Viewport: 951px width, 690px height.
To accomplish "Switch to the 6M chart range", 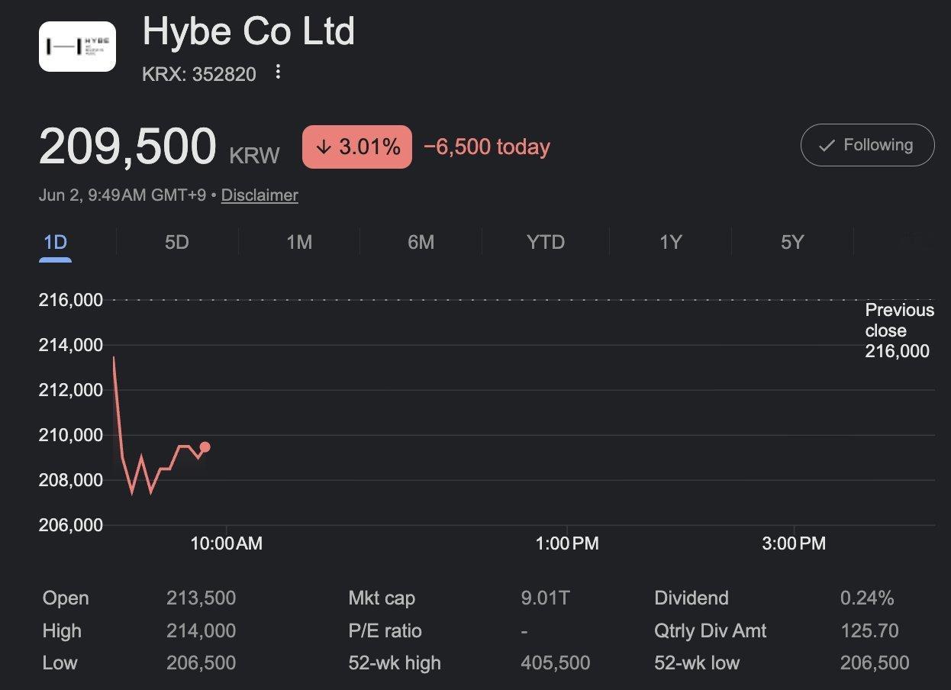I will [x=421, y=243].
